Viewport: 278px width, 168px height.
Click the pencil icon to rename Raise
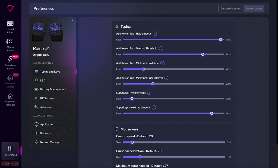click(x=47, y=49)
